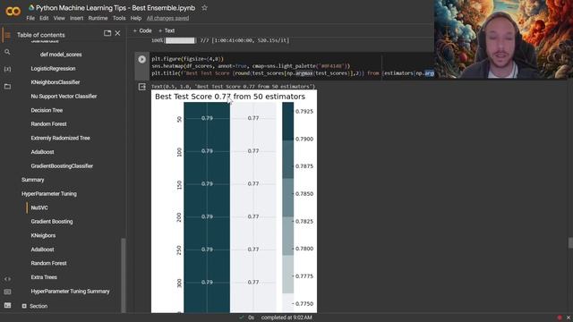Close the Table of contents panel
The image size is (573, 322).
117,33
